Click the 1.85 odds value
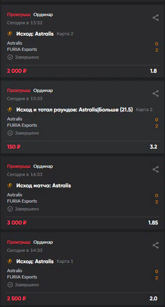165x307 pixels. 153,223
